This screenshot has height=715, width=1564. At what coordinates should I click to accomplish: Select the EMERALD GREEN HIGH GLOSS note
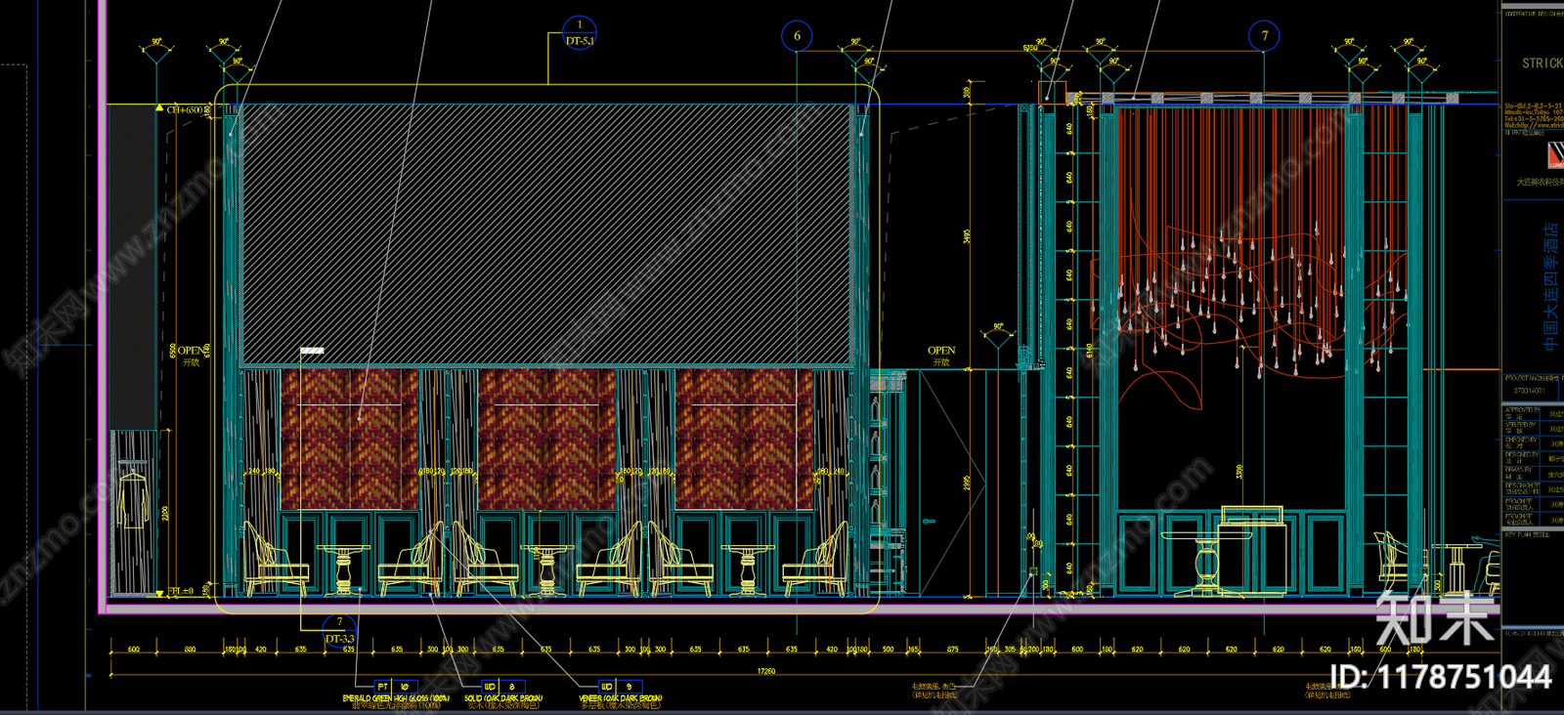[x=396, y=698]
